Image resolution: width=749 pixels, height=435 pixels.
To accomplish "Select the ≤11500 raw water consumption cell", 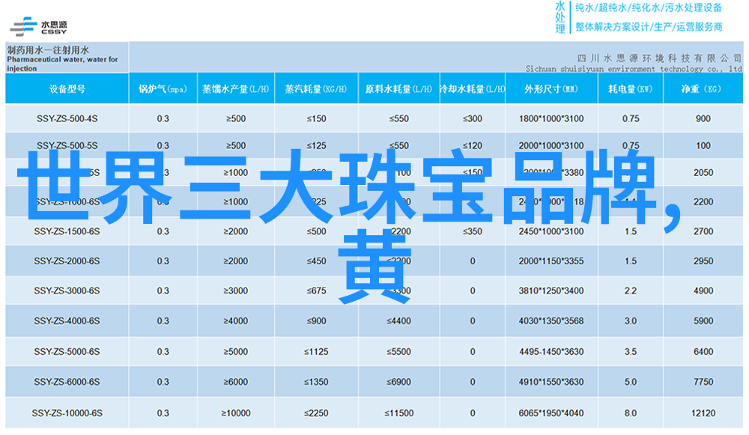I will click(398, 413).
